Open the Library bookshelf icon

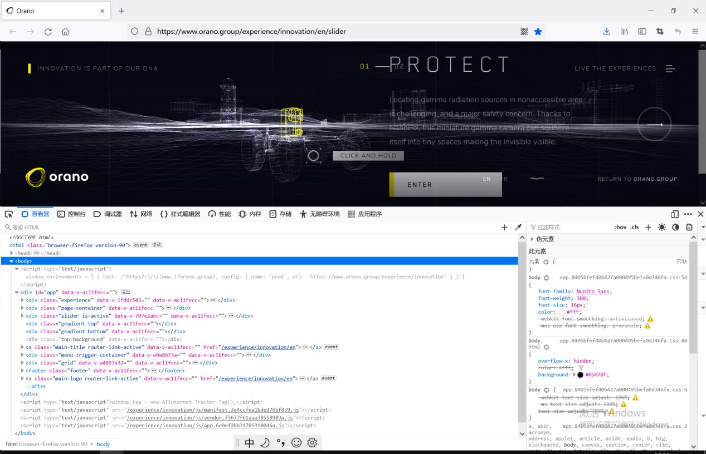(x=625, y=32)
